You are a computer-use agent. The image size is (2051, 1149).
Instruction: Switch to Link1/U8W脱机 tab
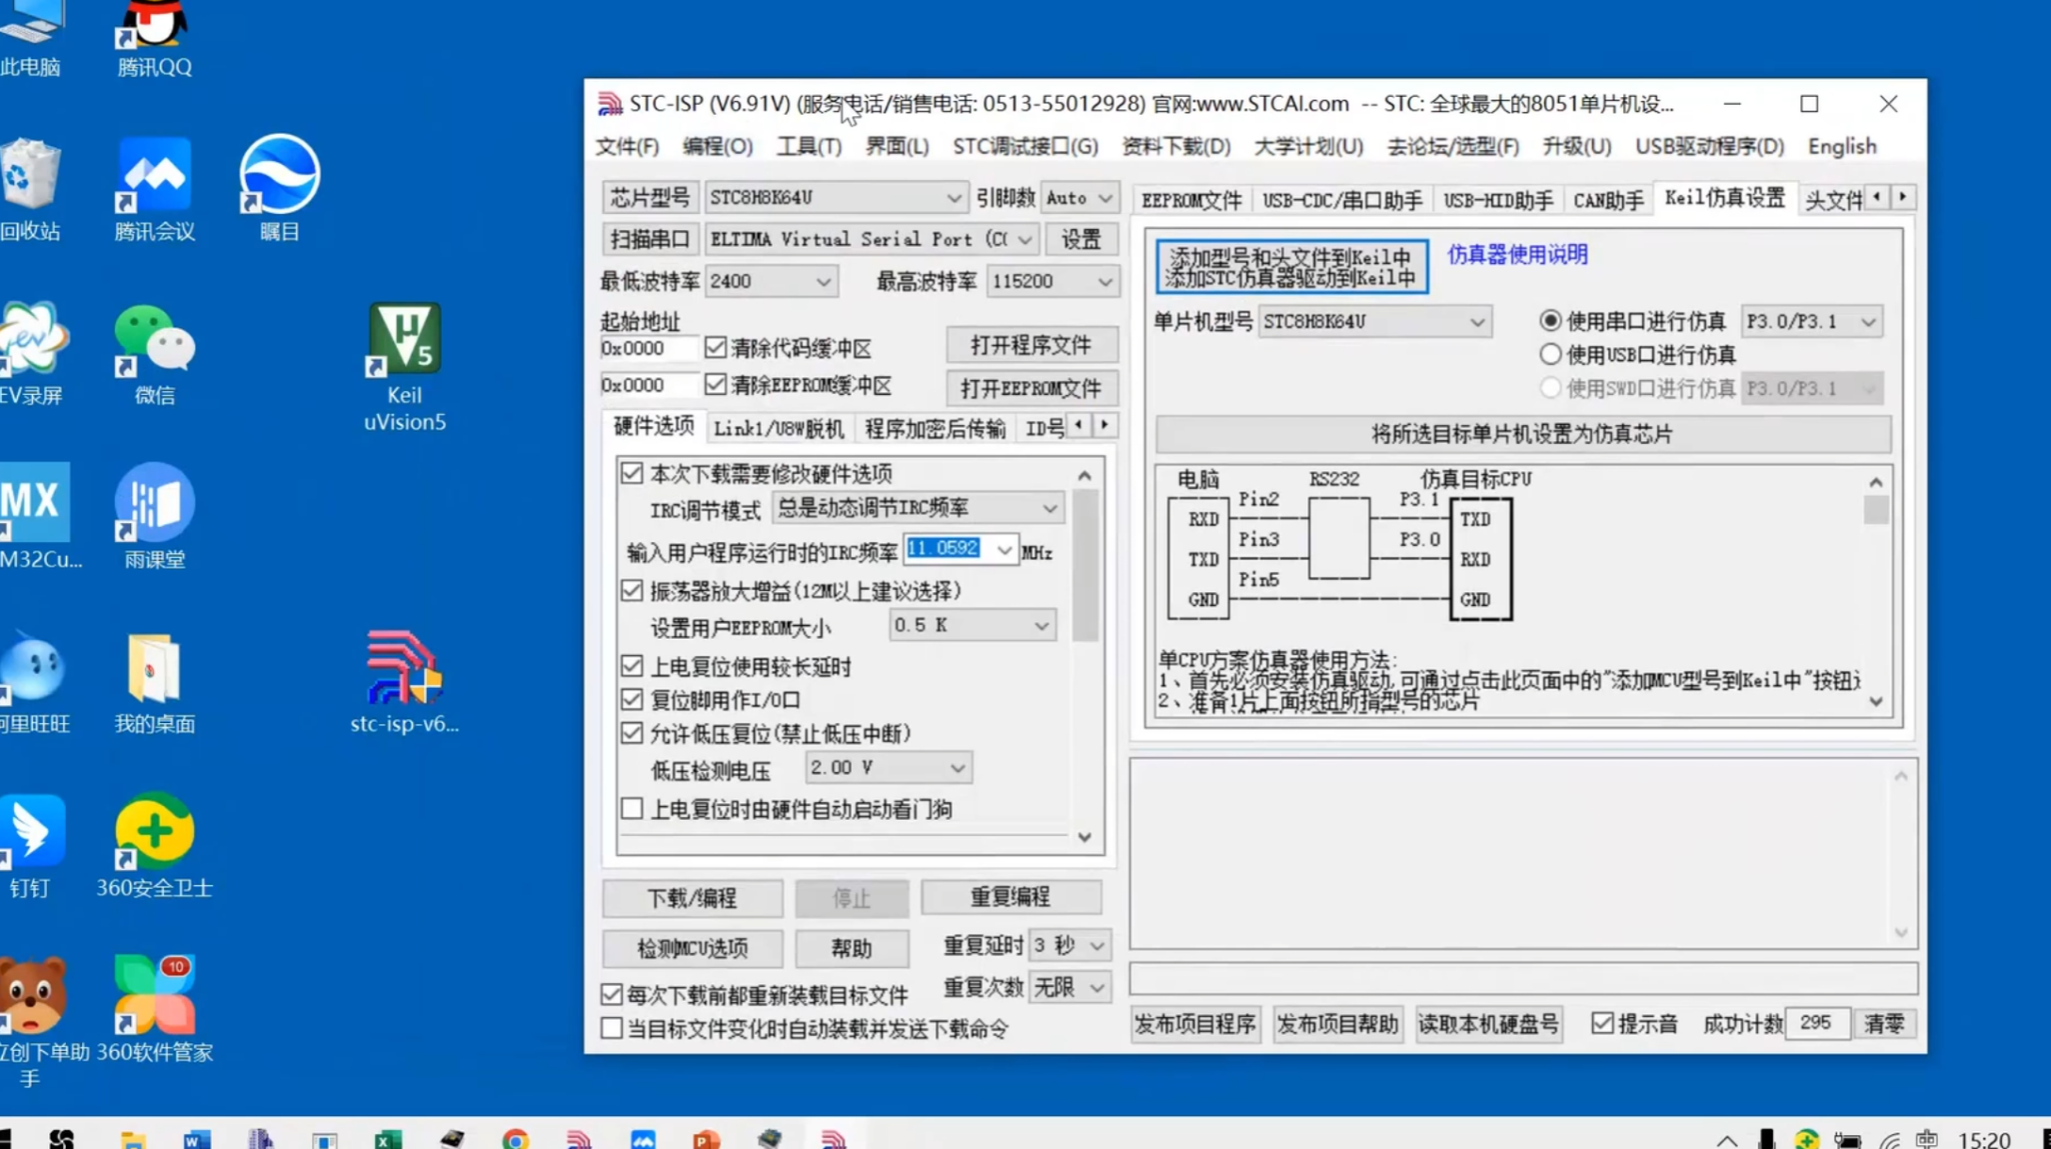pyautogui.click(x=779, y=429)
